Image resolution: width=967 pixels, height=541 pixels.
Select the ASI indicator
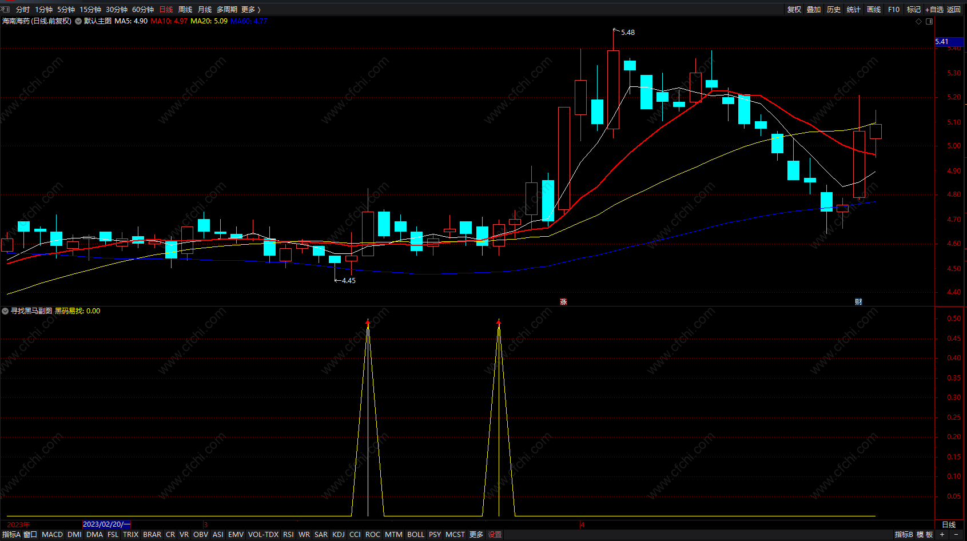(x=218, y=535)
